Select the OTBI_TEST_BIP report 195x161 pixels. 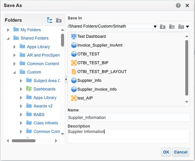click(x=90, y=63)
